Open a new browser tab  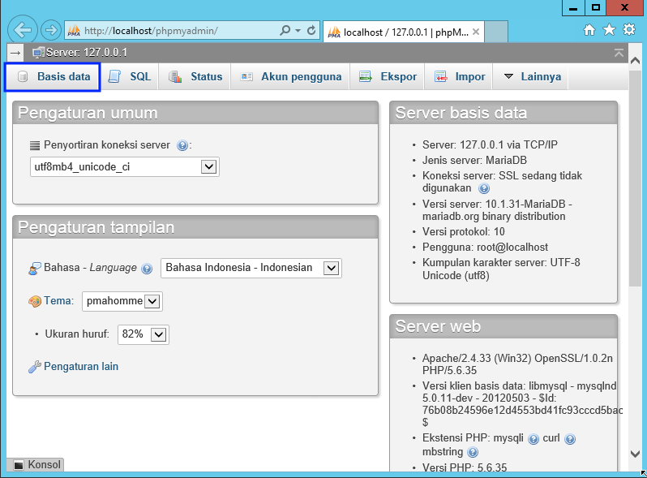496,32
